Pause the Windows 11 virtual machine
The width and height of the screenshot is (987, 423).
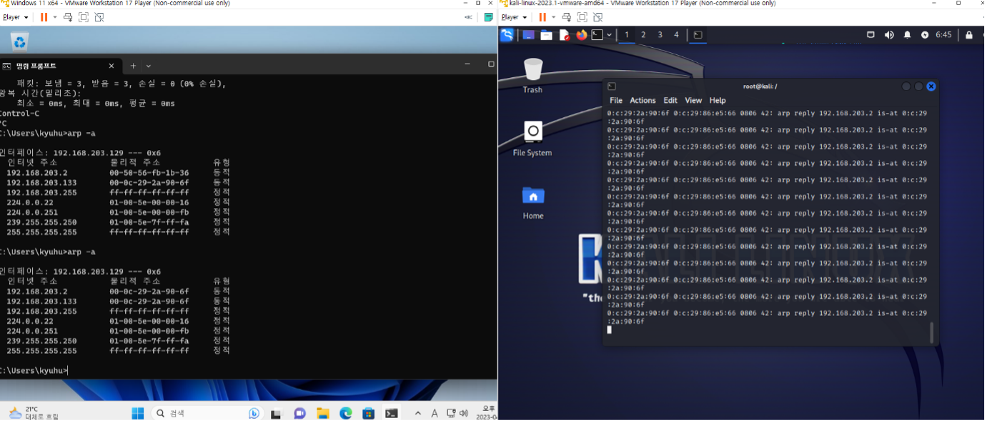click(x=44, y=17)
